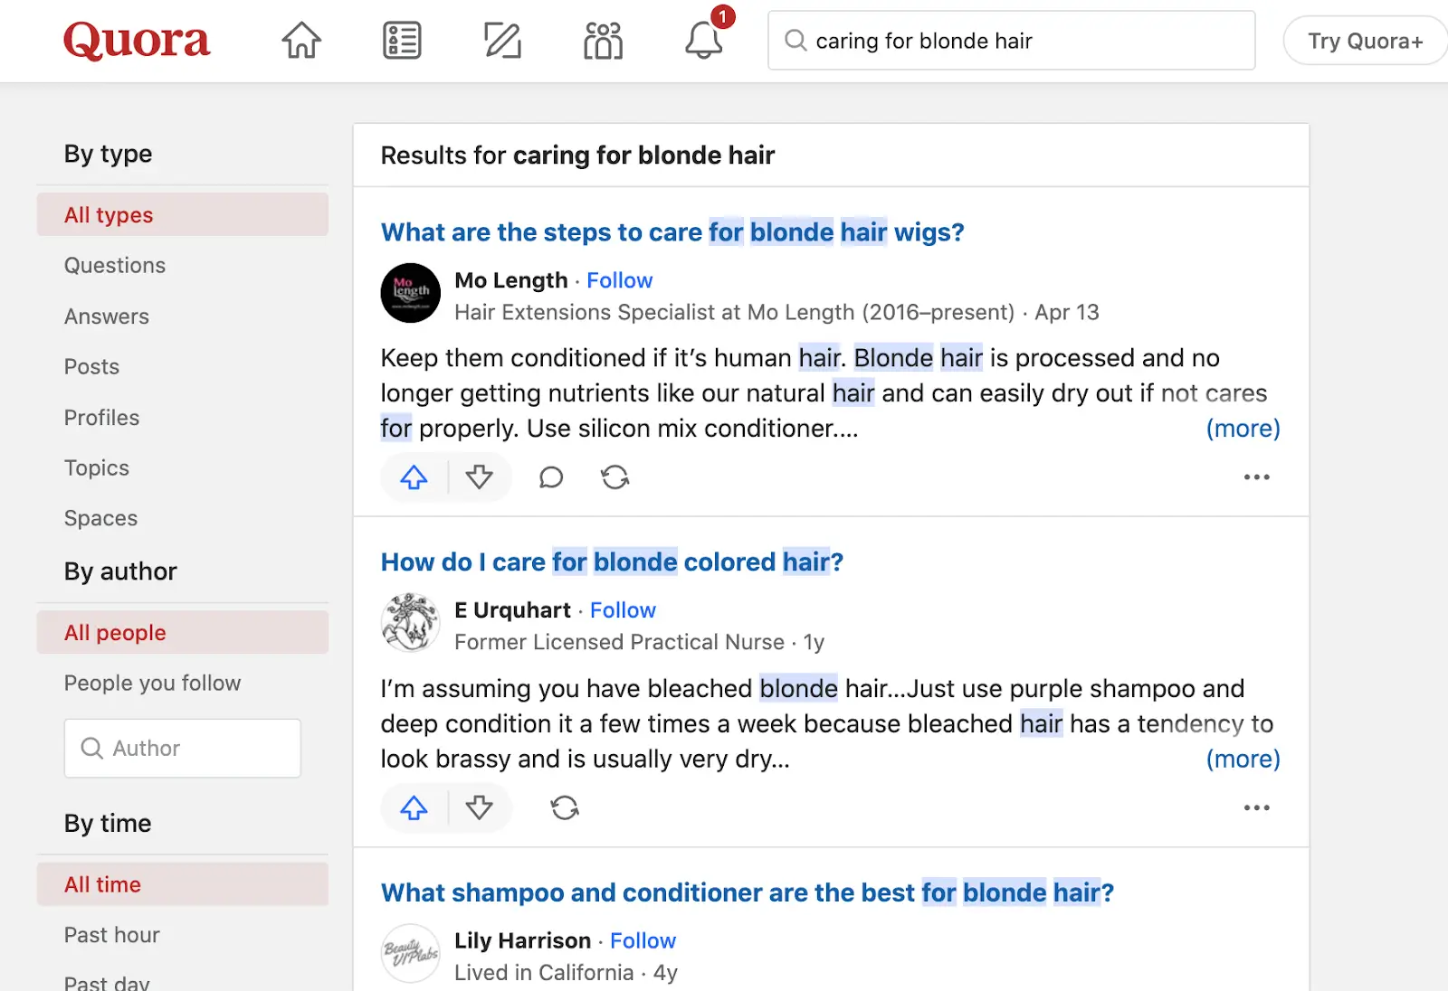Open the three-dot menu on the first answer
This screenshot has height=991, width=1448.
point(1256,477)
